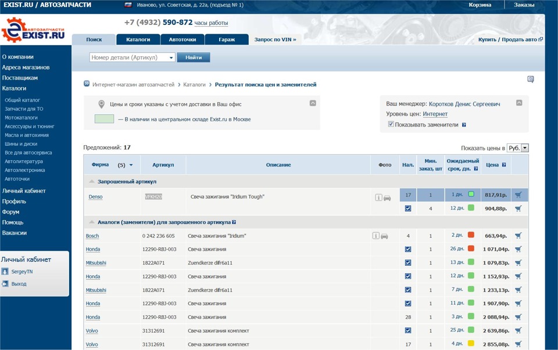Open manager Коротков Денис Сергеевич link
The width and height of the screenshot is (558, 350).
pos(464,104)
